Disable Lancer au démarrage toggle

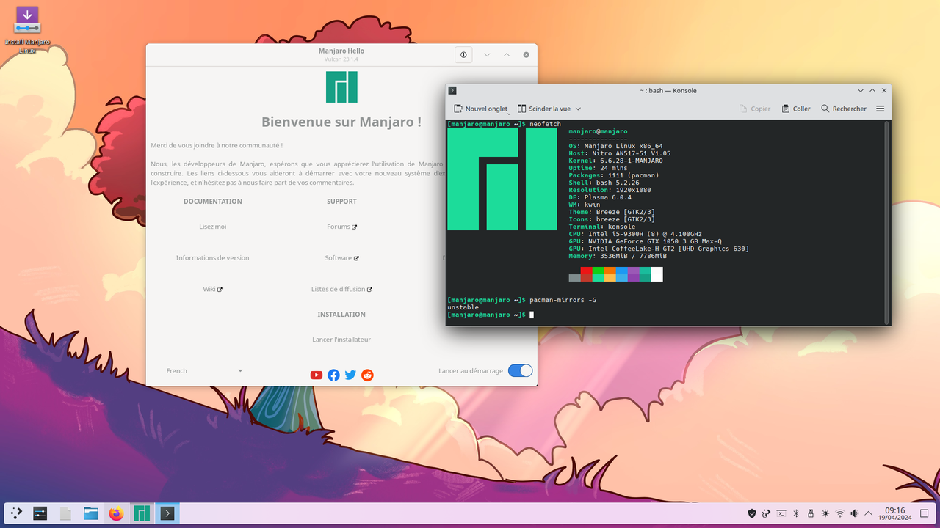coord(520,371)
